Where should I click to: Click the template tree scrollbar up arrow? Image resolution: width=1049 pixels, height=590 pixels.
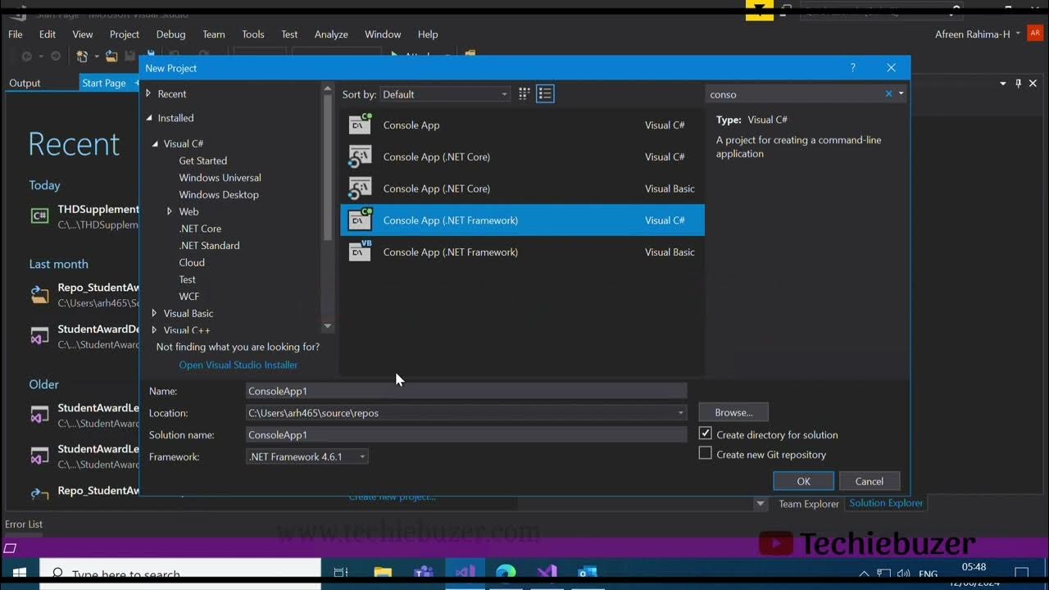328,89
